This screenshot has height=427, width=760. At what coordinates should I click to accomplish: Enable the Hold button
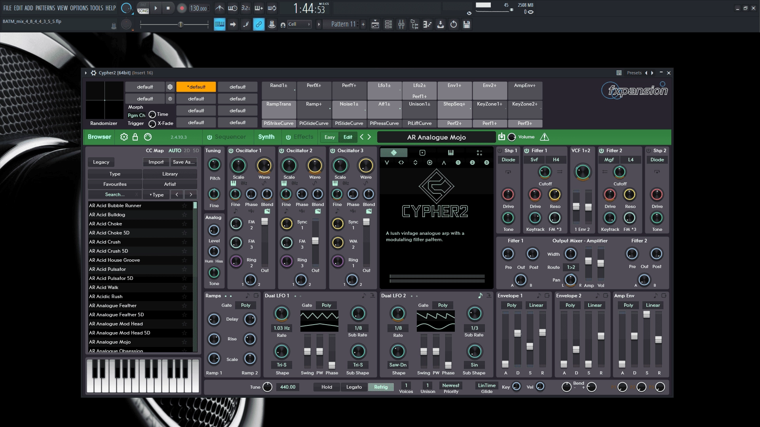[327, 387]
